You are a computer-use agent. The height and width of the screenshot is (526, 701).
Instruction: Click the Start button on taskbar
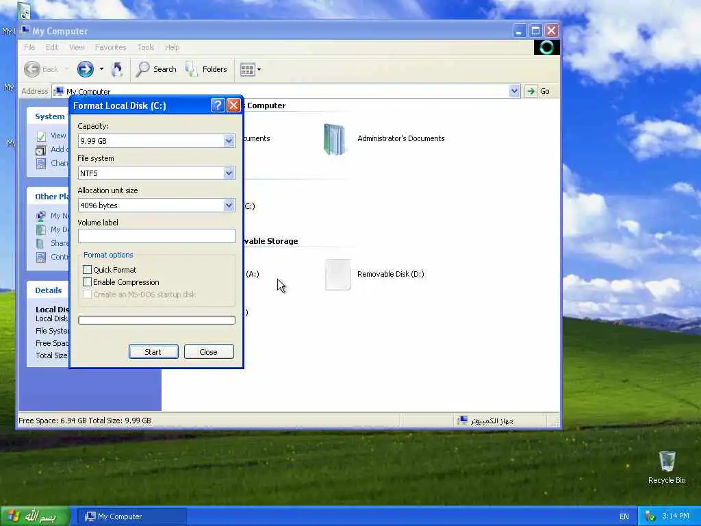tap(36, 516)
